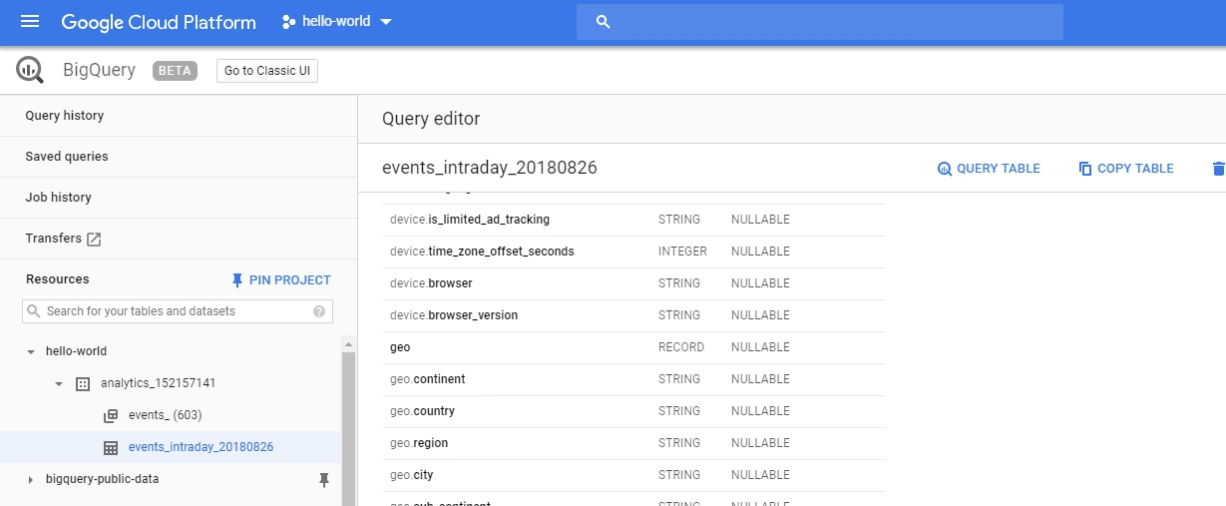The height and width of the screenshot is (506, 1226).
Task: Click the pin icon beside PIN PROJECT
Action: [x=236, y=280]
